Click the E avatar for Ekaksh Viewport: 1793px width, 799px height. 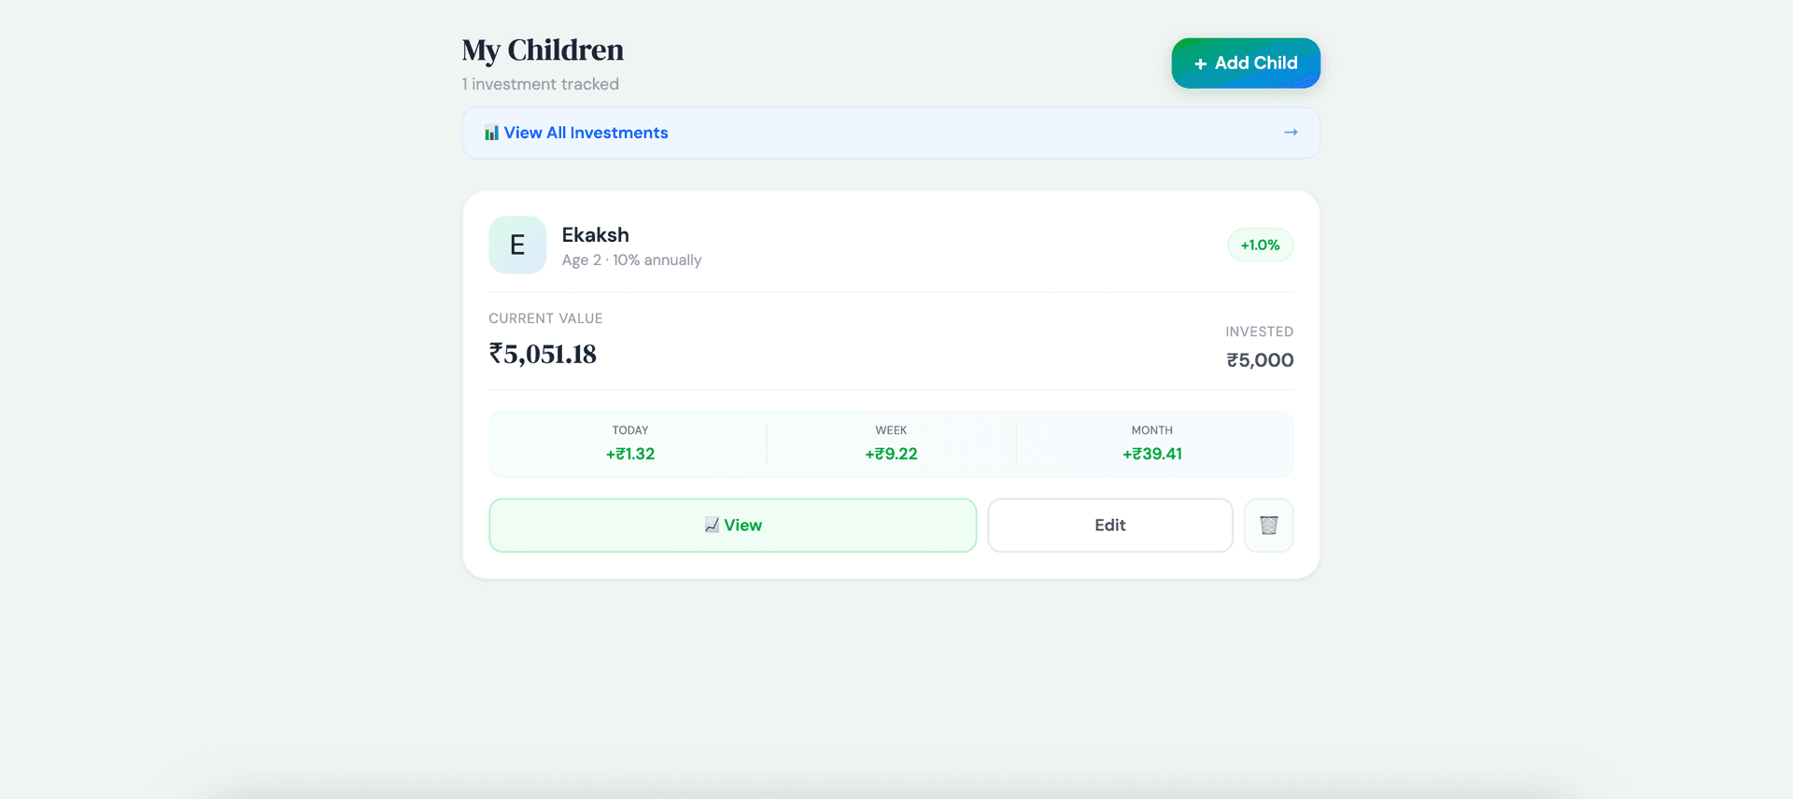pyautogui.click(x=517, y=245)
